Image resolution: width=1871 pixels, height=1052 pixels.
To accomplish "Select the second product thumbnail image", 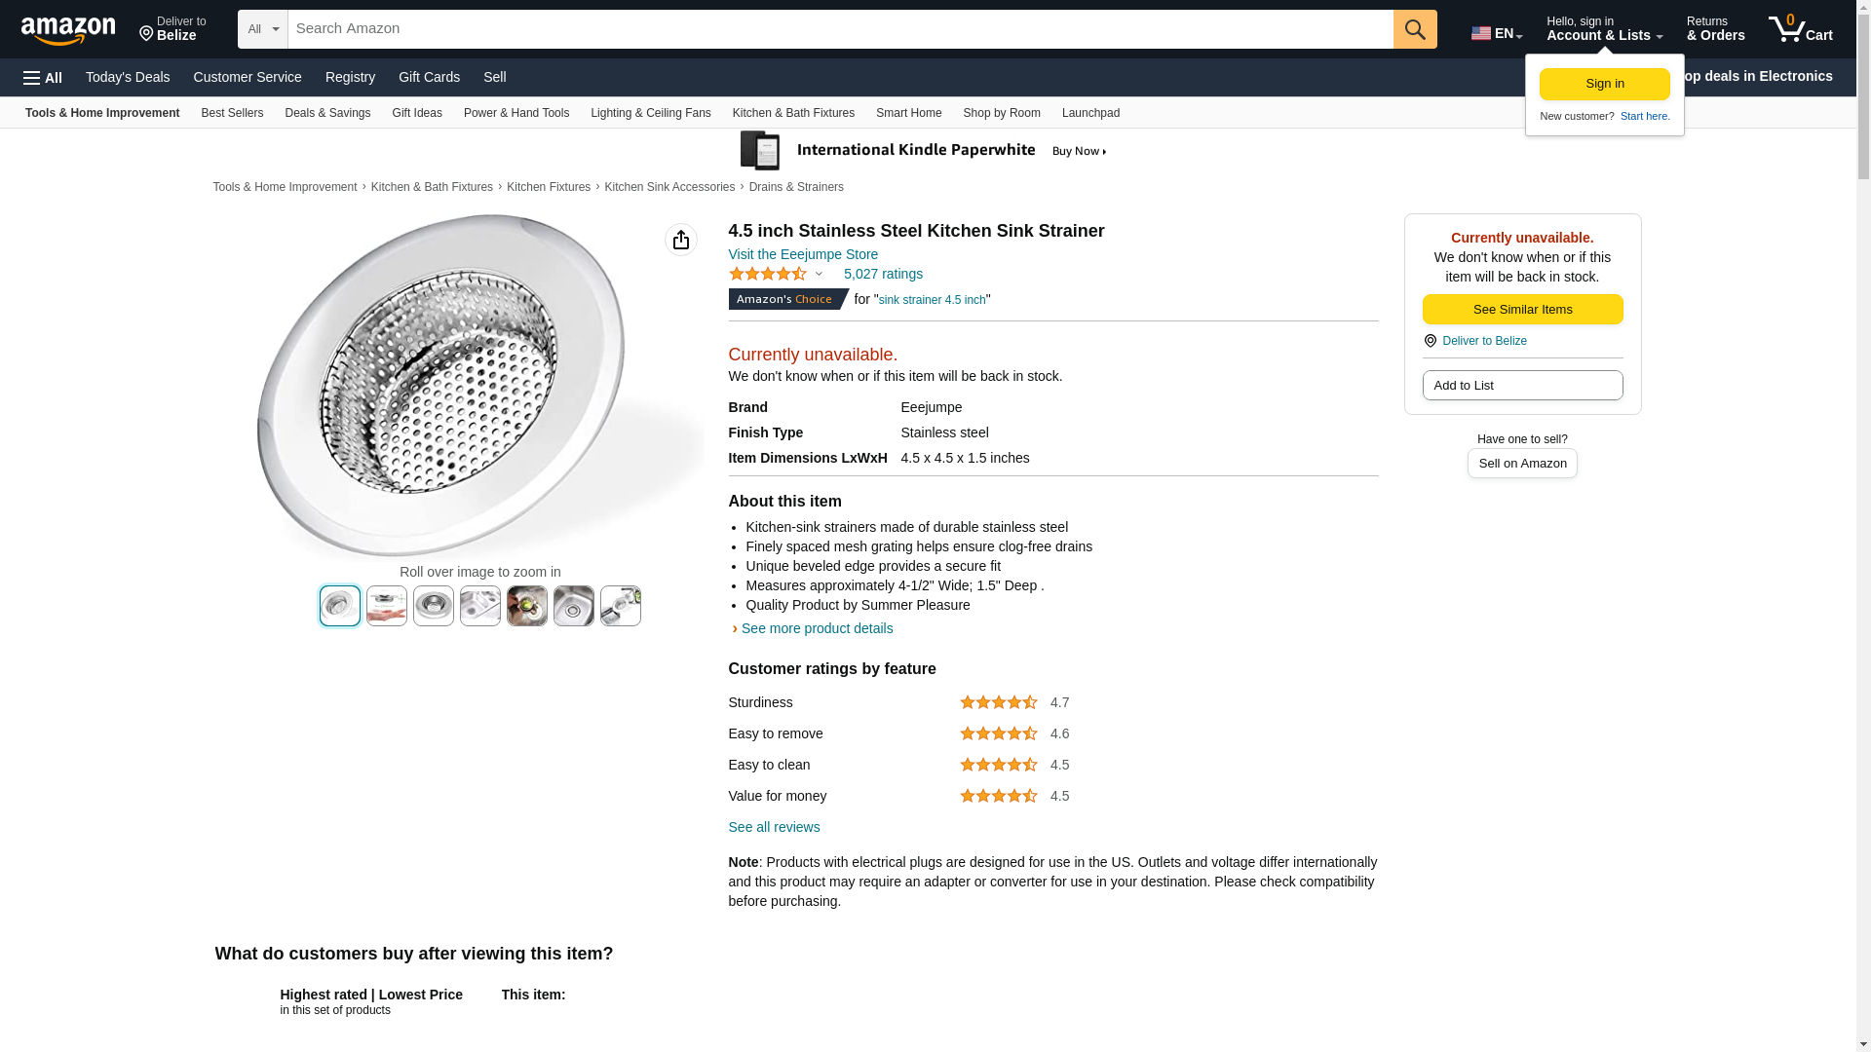I will [387, 606].
